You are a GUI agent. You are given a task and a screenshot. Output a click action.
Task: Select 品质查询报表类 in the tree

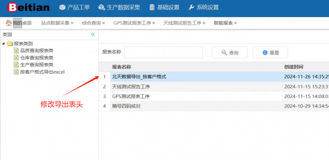click(36, 50)
